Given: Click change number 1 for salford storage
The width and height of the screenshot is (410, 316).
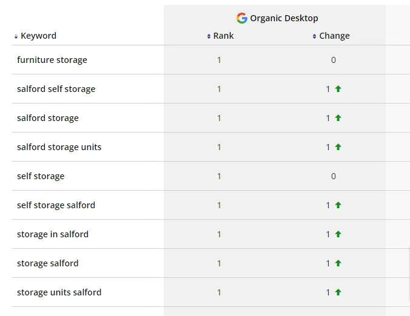Looking at the screenshot, I should [x=328, y=118].
